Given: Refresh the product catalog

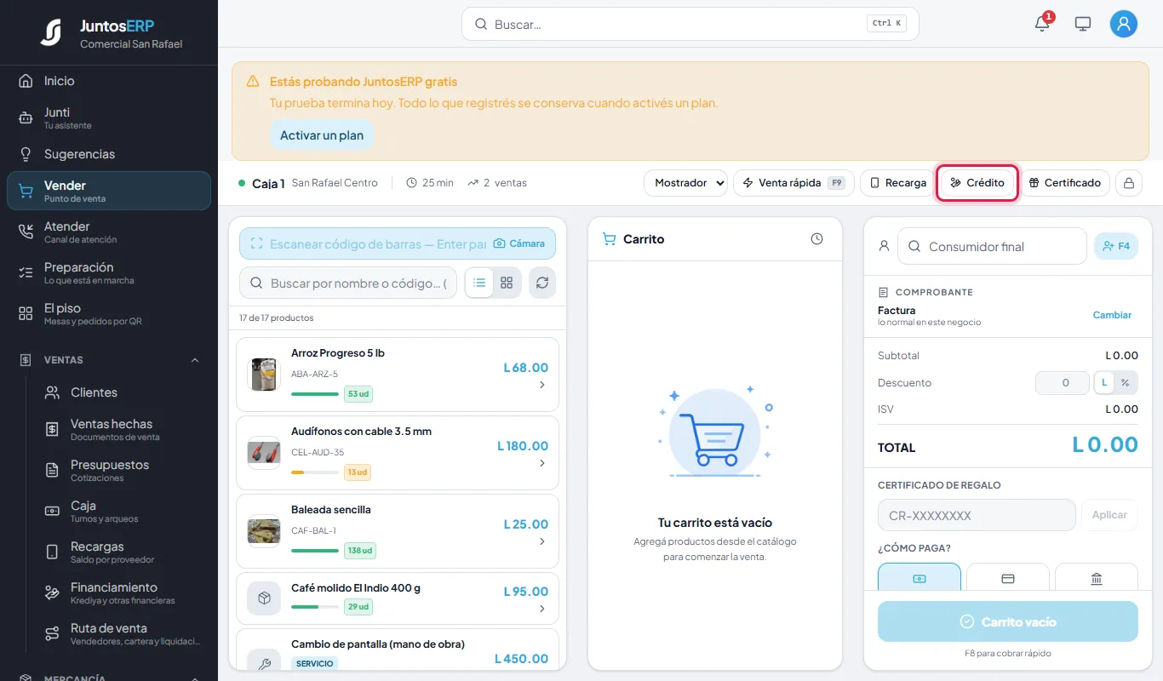Looking at the screenshot, I should [x=542, y=283].
